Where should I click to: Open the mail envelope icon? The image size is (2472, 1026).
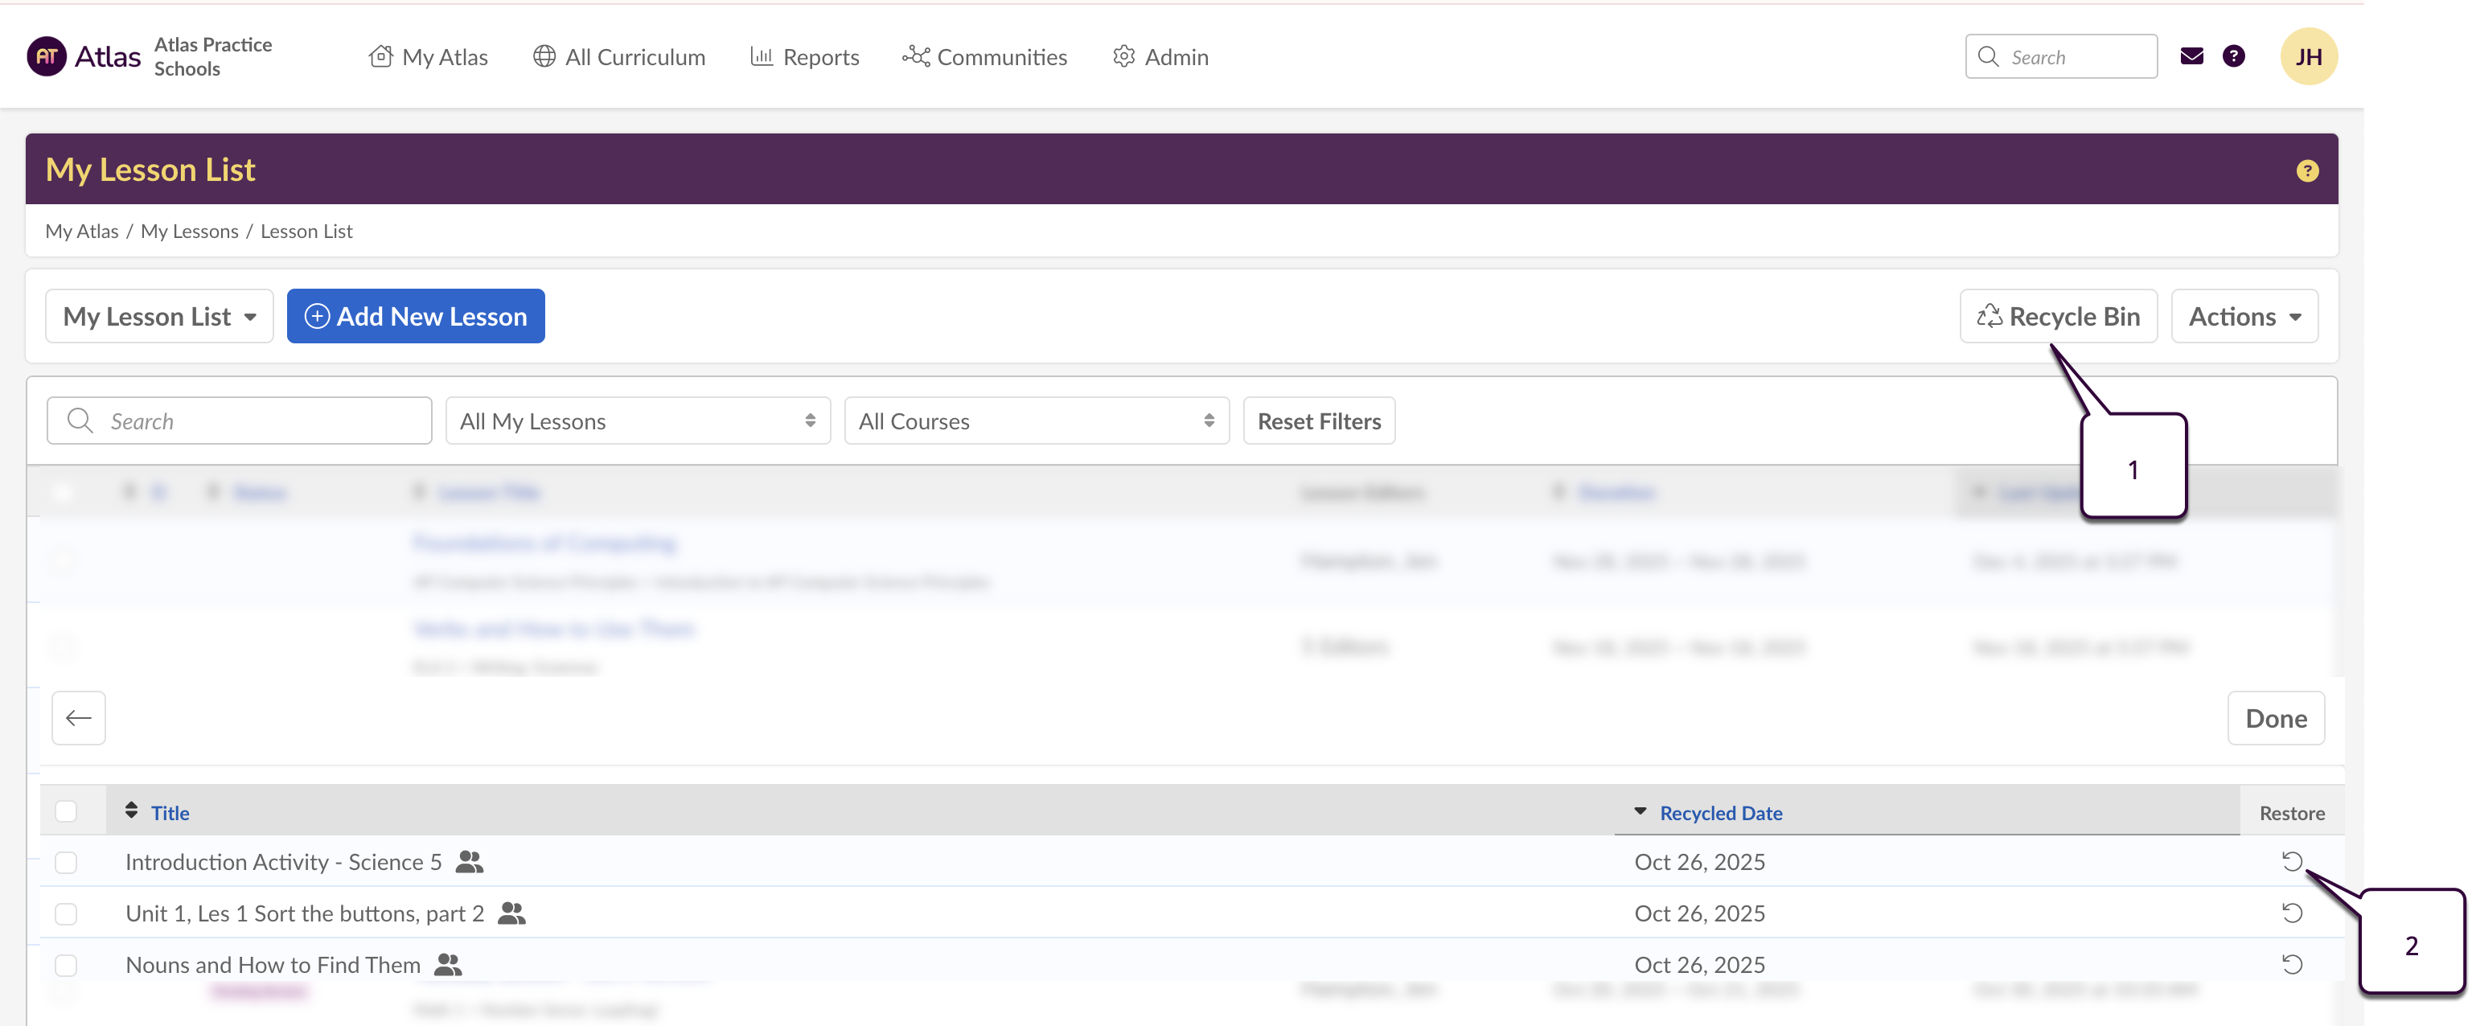[2191, 56]
